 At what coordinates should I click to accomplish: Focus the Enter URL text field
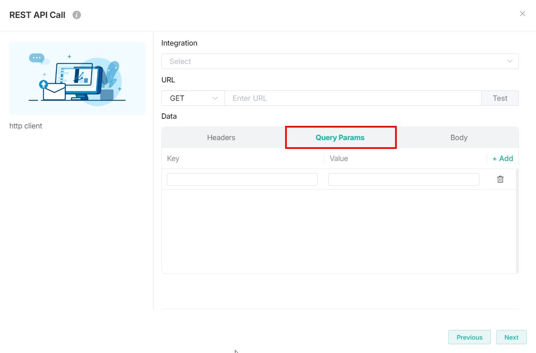tap(352, 98)
